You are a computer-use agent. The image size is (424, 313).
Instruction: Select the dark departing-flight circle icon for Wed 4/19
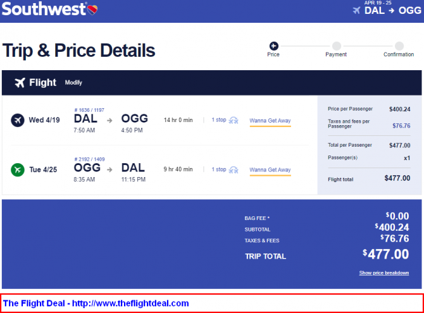coord(18,120)
